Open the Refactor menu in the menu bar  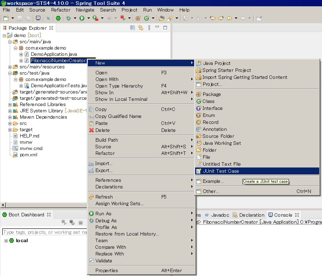pyautogui.click(x=60, y=10)
